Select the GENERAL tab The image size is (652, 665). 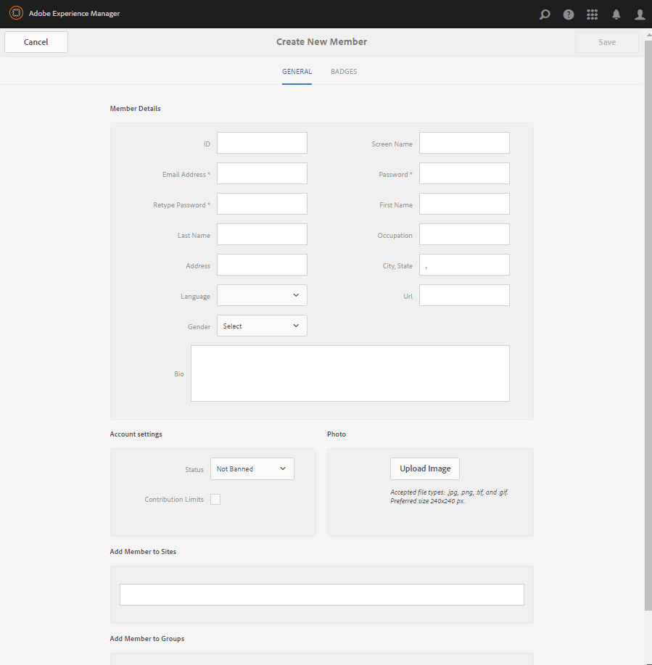(x=297, y=71)
